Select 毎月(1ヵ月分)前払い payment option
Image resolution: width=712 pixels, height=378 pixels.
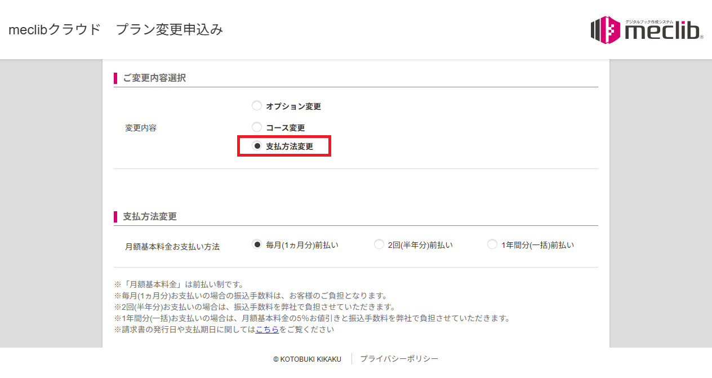257,244
